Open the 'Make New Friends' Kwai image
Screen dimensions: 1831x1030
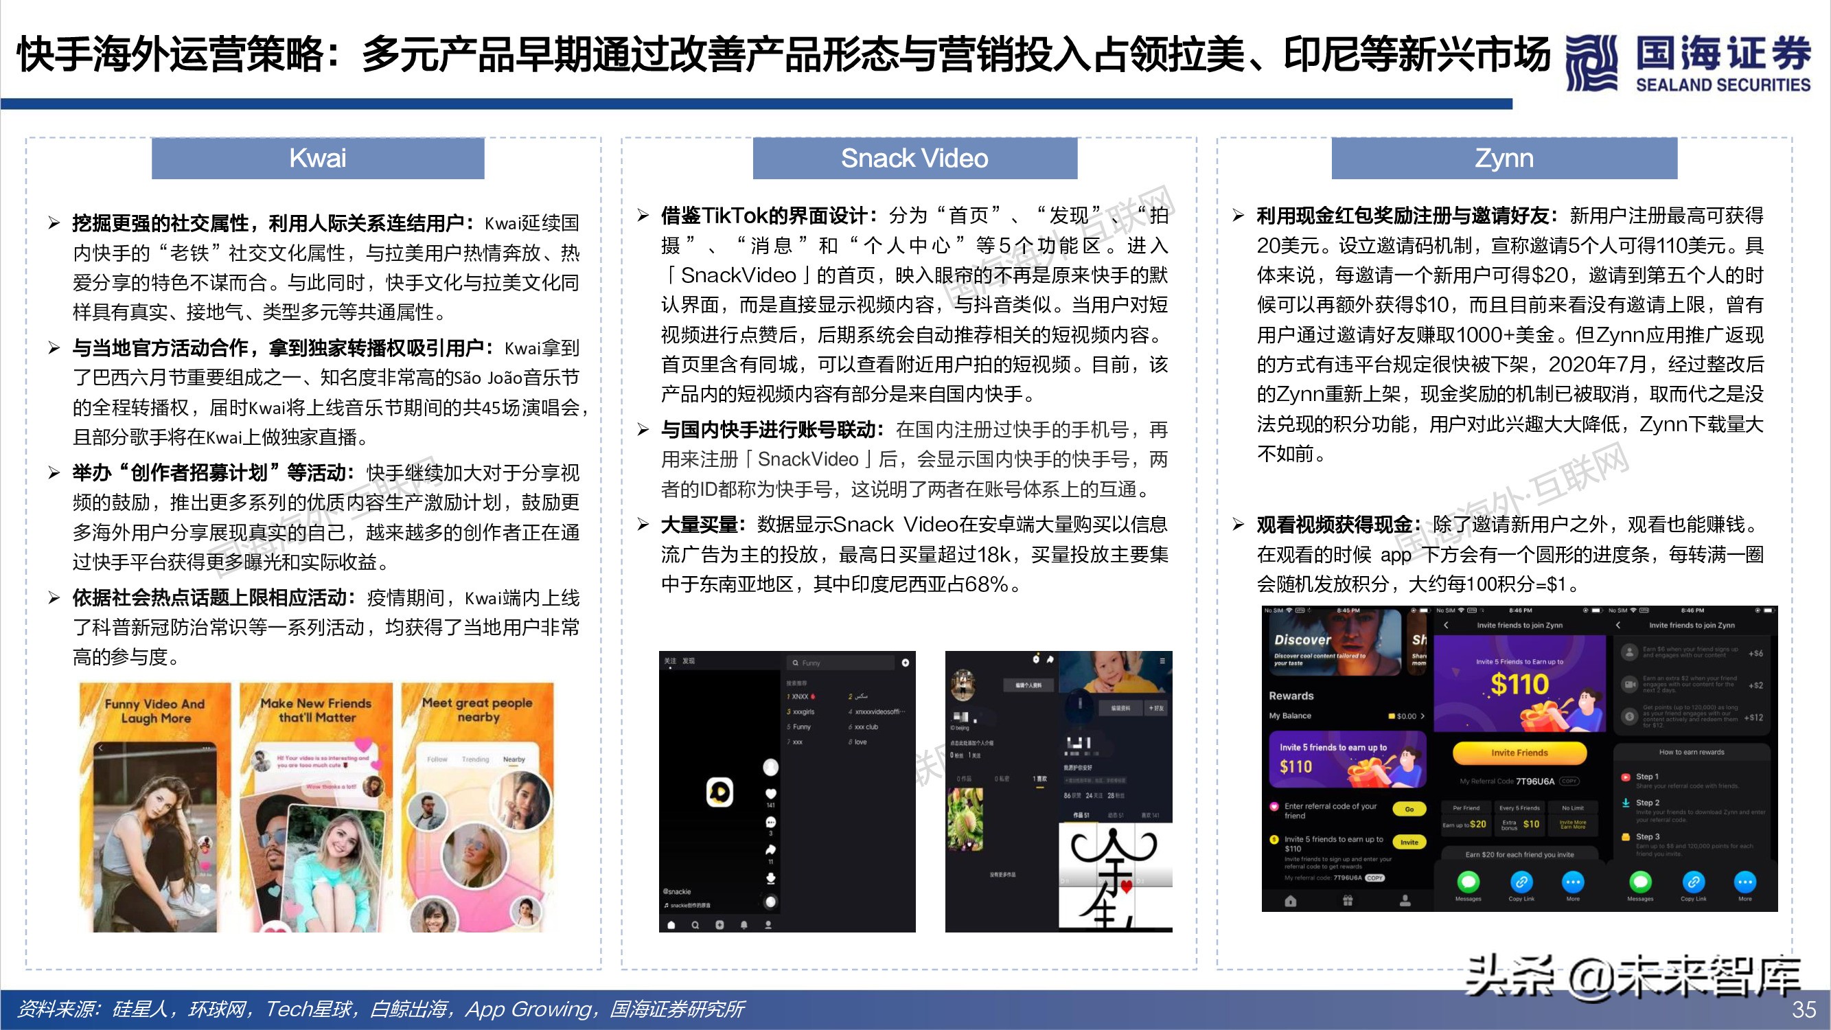pyautogui.click(x=316, y=808)
